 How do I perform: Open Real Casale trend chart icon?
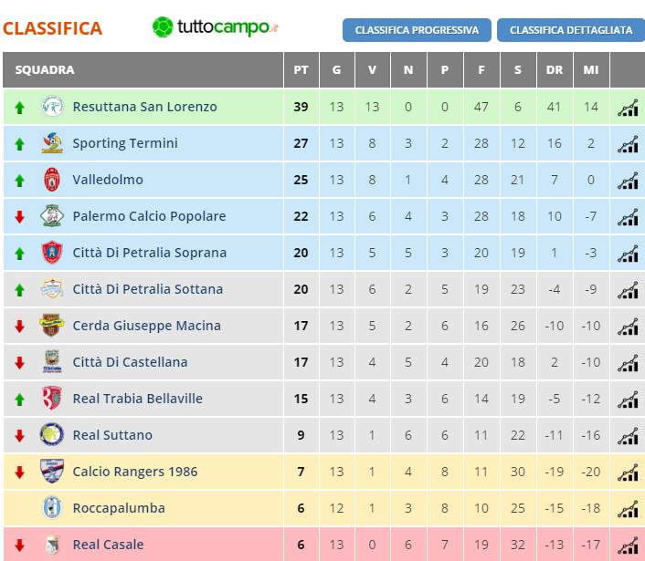[x=628, y=545]
